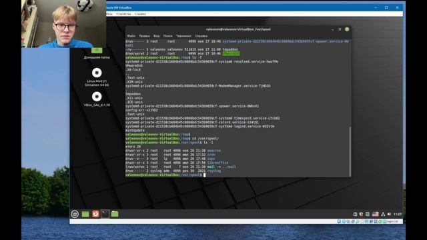427x240 pixels.
Task: Launch the orange update manager taskbar icon
Action: tap(95, 214)
